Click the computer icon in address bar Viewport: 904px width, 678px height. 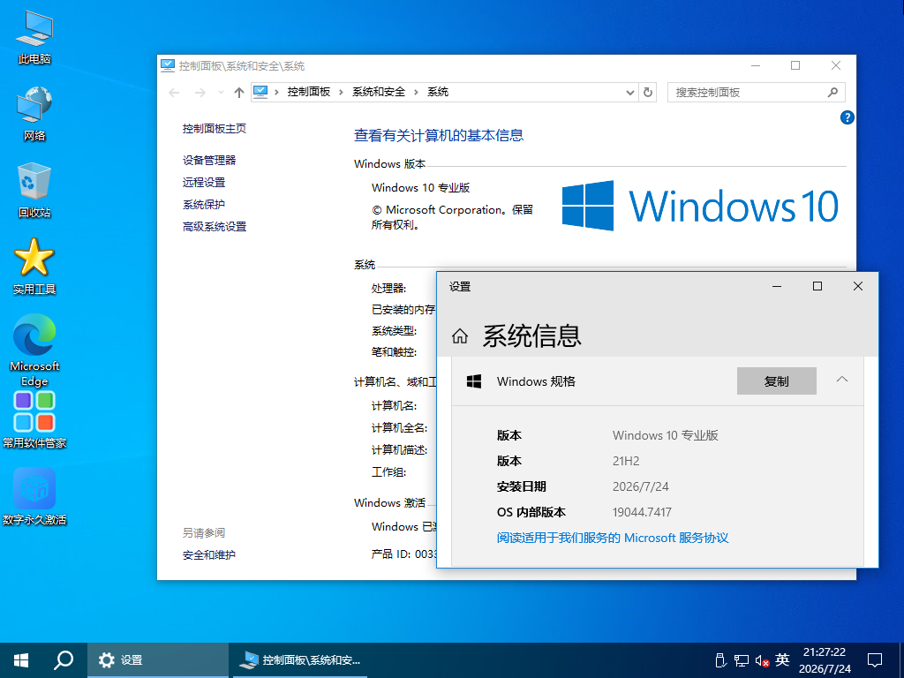click(260, 92)
